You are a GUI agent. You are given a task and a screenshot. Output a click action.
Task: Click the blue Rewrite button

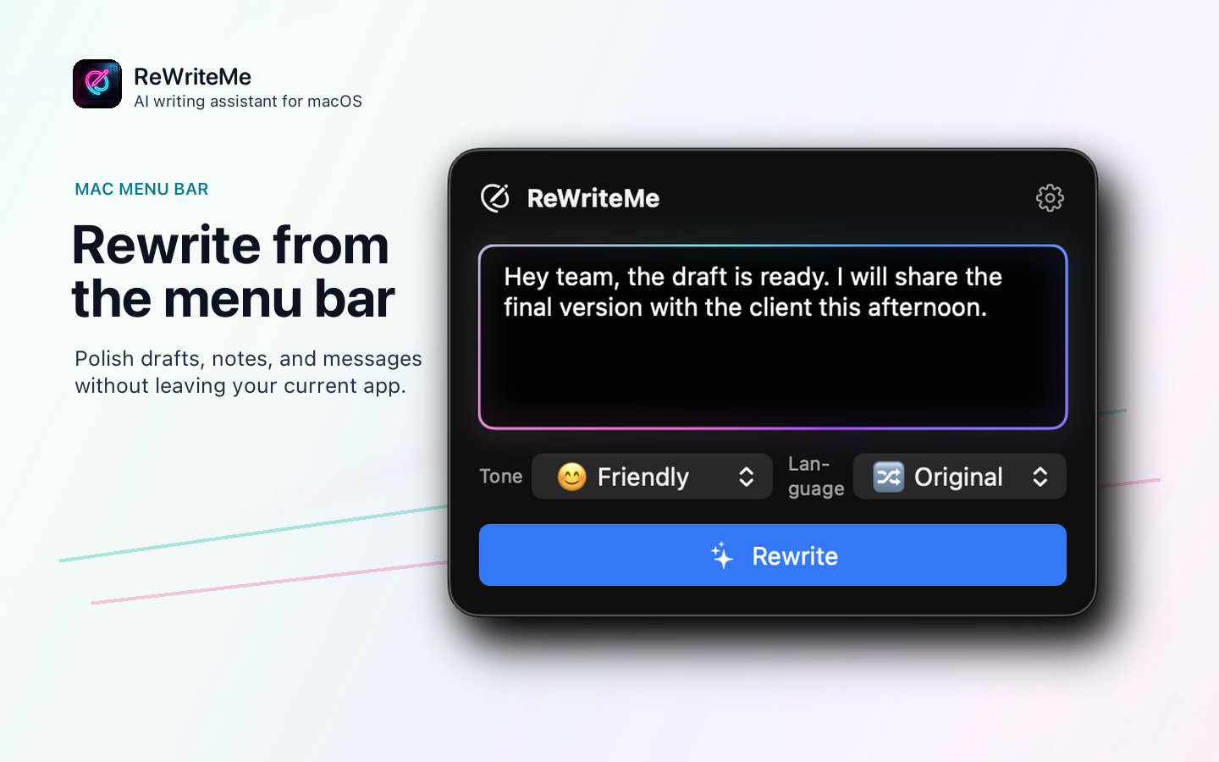pos(772,555)
